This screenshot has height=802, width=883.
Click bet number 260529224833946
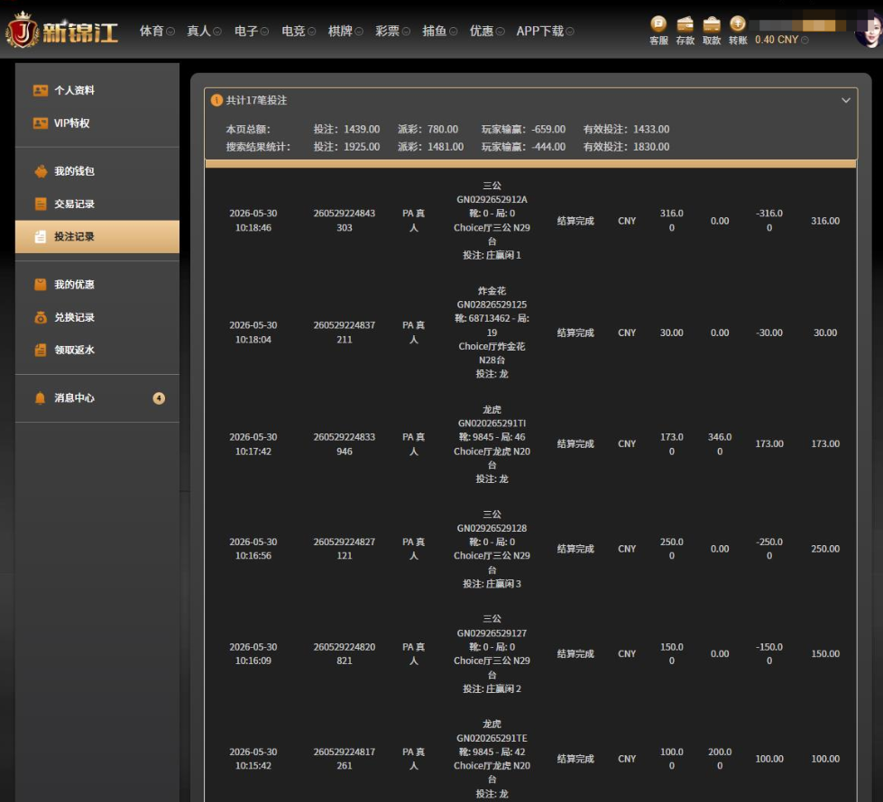(x=344, y=444)
